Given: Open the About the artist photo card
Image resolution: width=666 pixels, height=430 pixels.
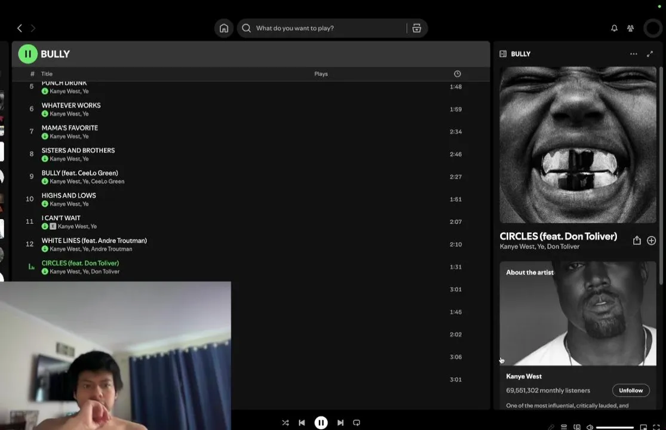Looking at the screenshot, I should (578, 314).
